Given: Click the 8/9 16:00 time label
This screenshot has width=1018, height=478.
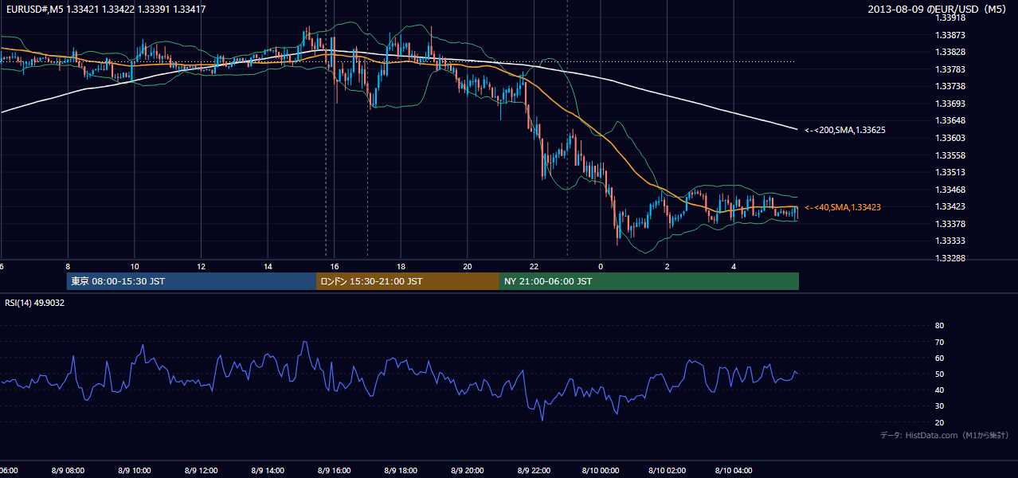Looking at the screenshot, I should [334, 470].
